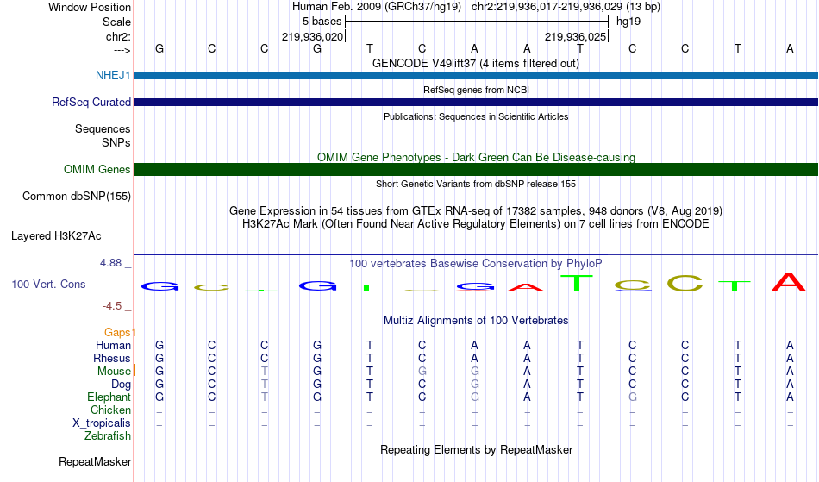
Task: Click the NHEJ1 gene track label
Action: (x=113, y=75)
